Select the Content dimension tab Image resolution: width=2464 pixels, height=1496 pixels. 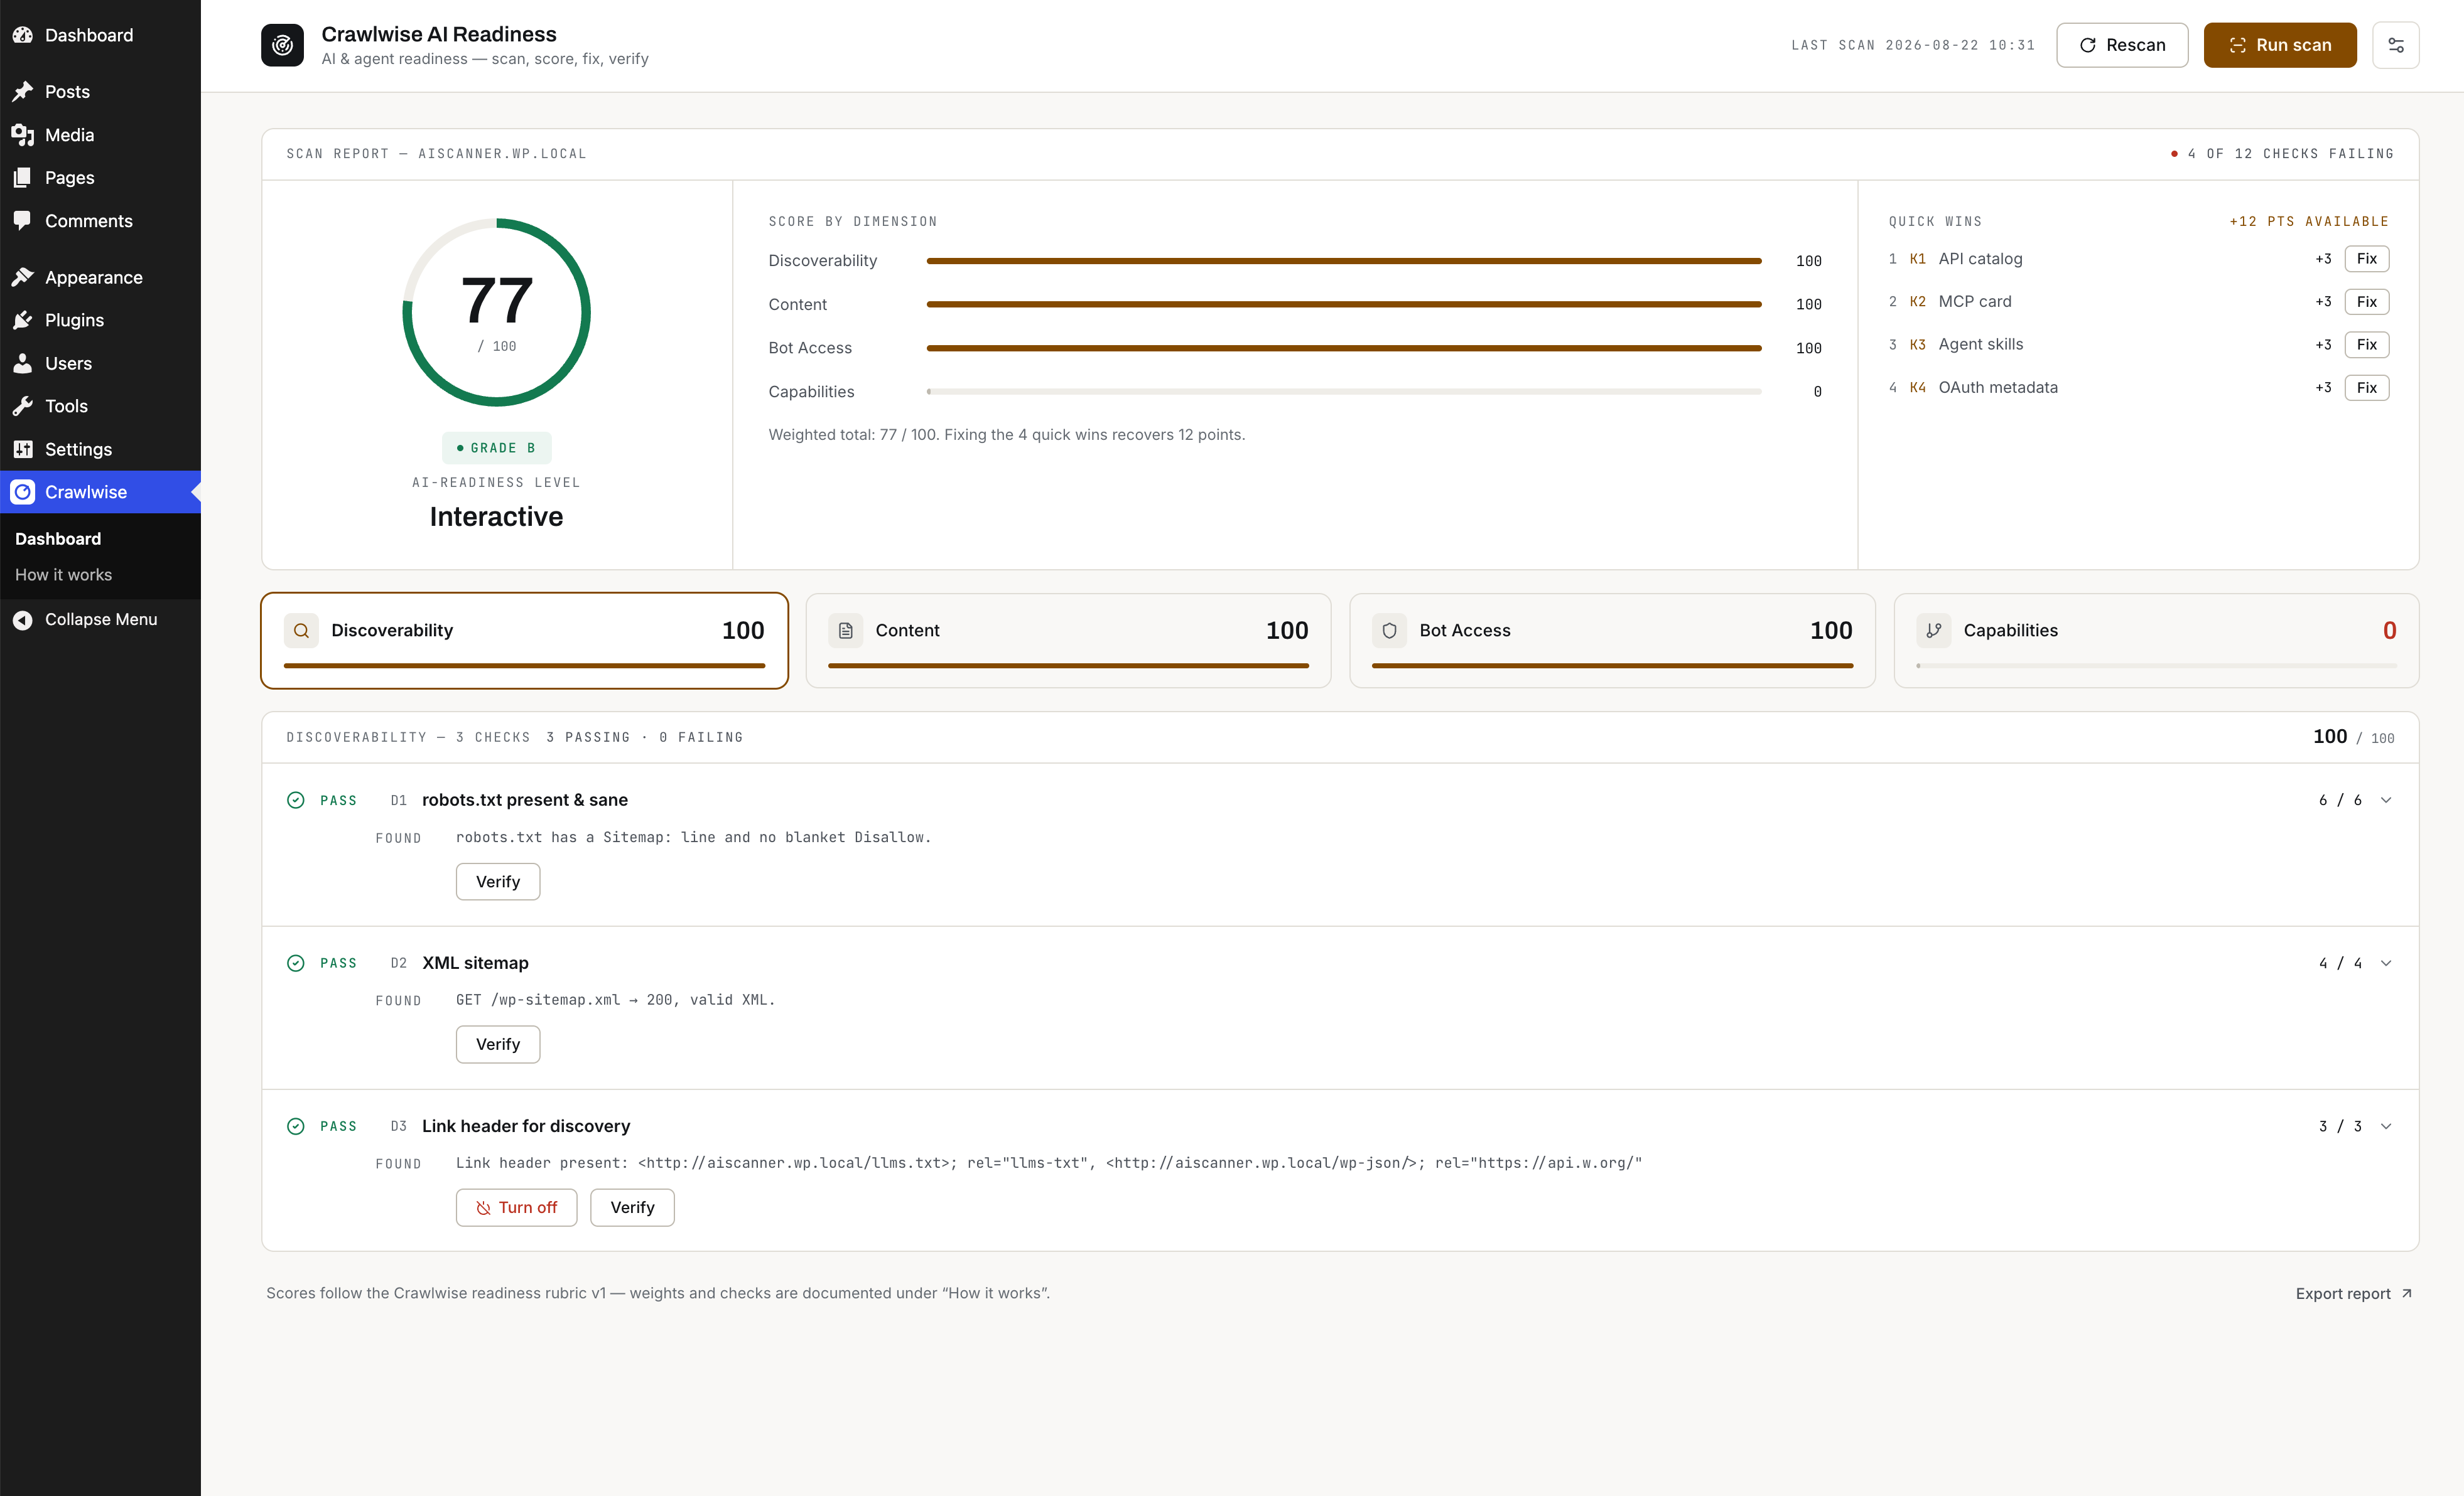[1068, 641]
